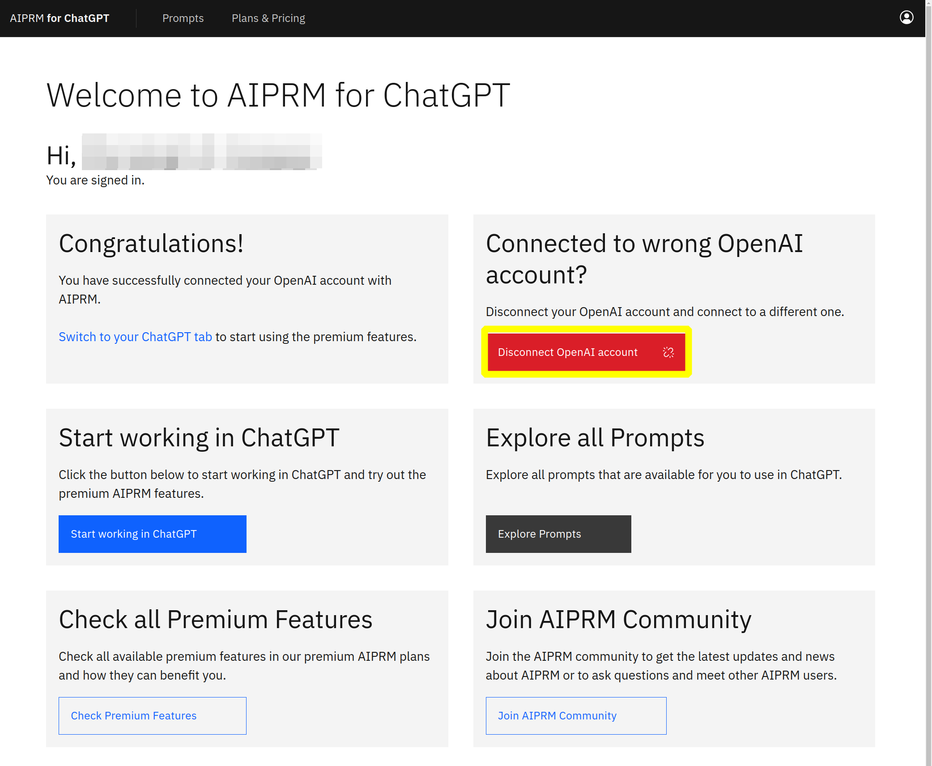Image resolution: width=932 pixels, height=766 pixels.
Task: Open the user account profile icon
Action: [906, 18]
